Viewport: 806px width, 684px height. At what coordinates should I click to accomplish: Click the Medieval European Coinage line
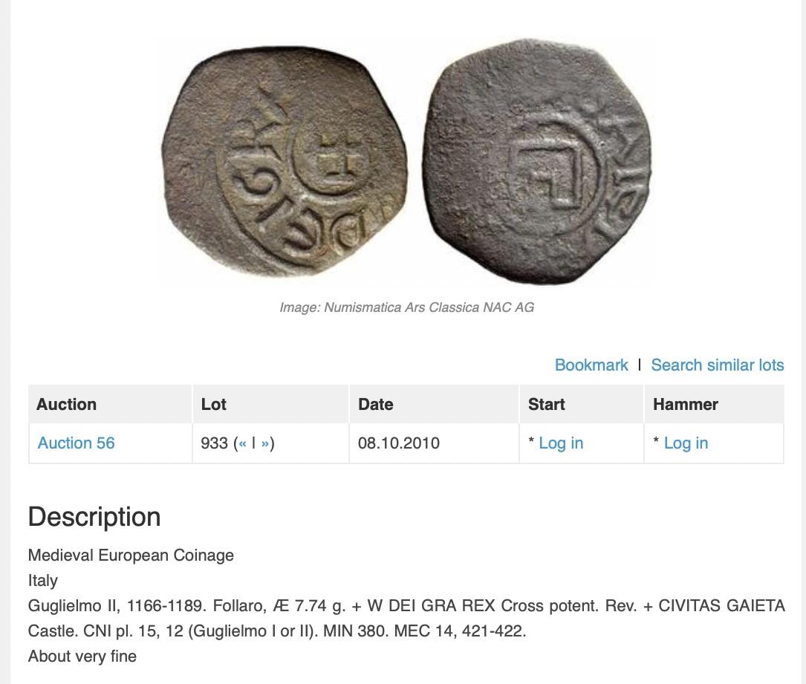tap(131, 555)
